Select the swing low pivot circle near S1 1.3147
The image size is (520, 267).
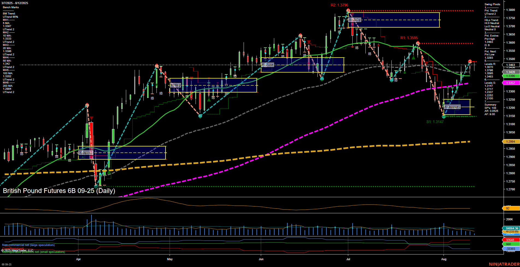[443, 117]
